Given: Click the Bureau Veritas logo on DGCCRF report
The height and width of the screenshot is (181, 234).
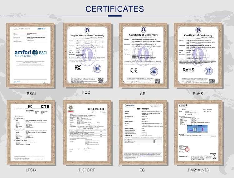Looking at the screenshot, I should [71, 109].
